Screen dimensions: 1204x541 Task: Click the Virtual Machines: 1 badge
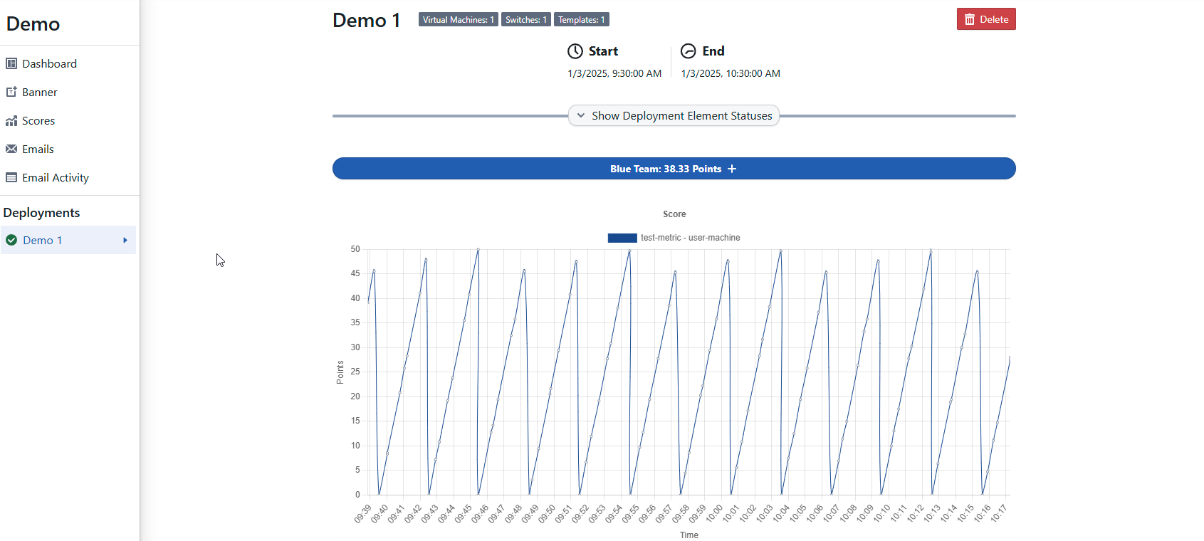point(459,20)
